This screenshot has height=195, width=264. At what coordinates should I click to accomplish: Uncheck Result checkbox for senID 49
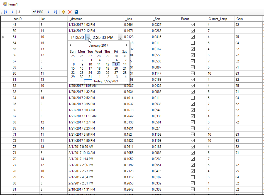(x=193, y=25)
